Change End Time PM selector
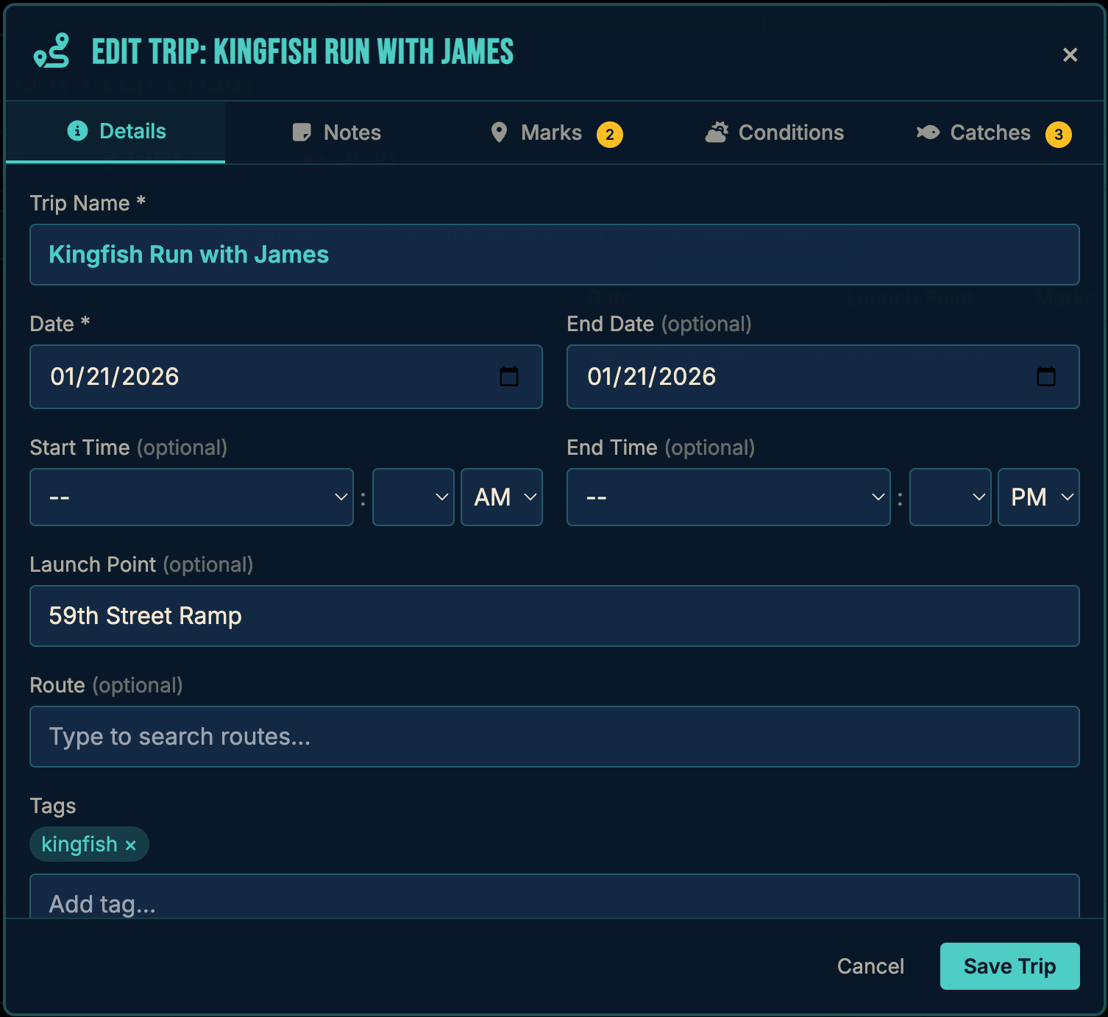 [x=1038, y=497]
